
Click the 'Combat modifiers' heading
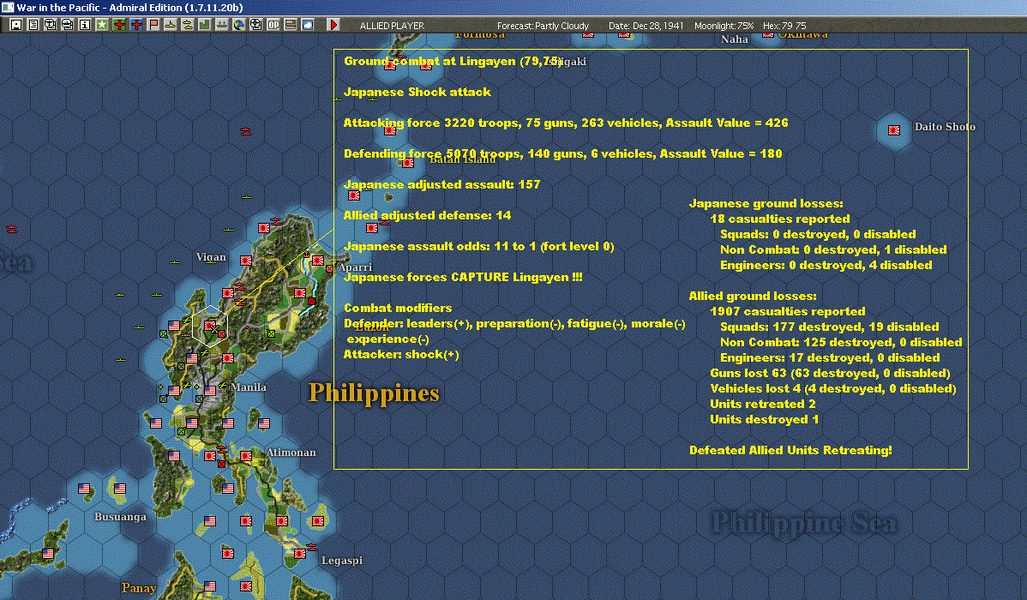coord(398,308)
